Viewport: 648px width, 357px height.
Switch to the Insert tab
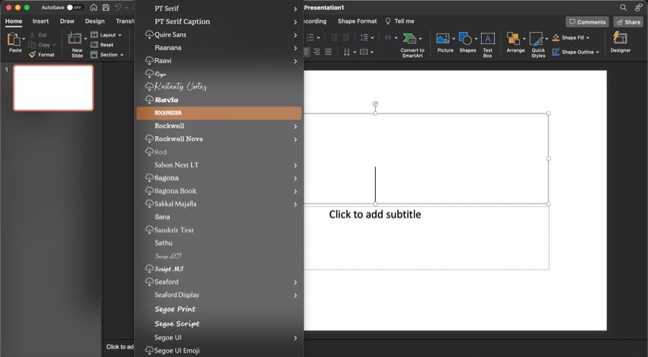[40, 21]
